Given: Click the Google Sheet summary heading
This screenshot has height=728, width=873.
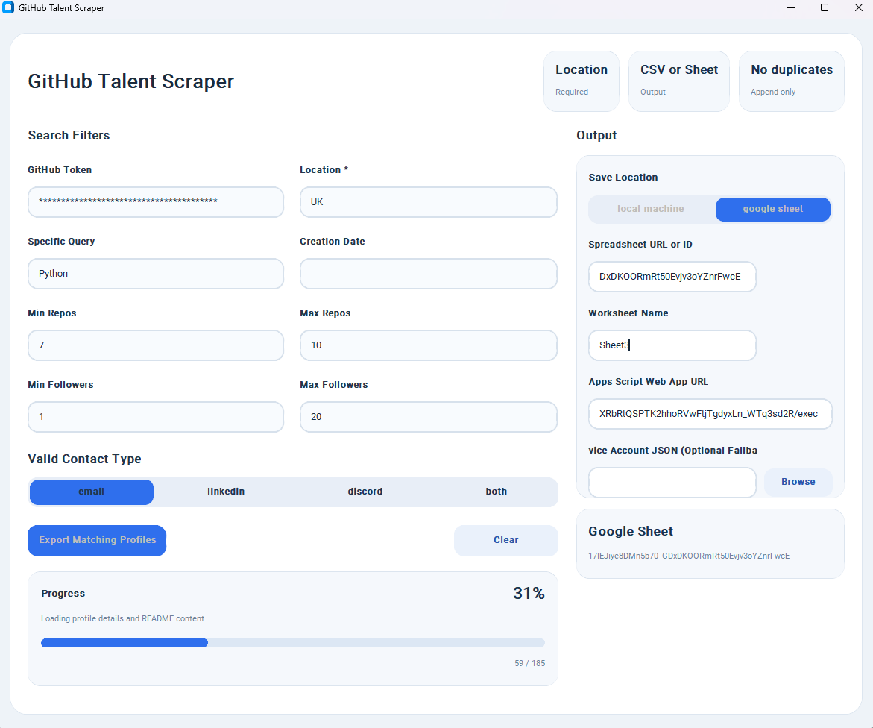Looking at the screenshot, I should tap(630, 531).
